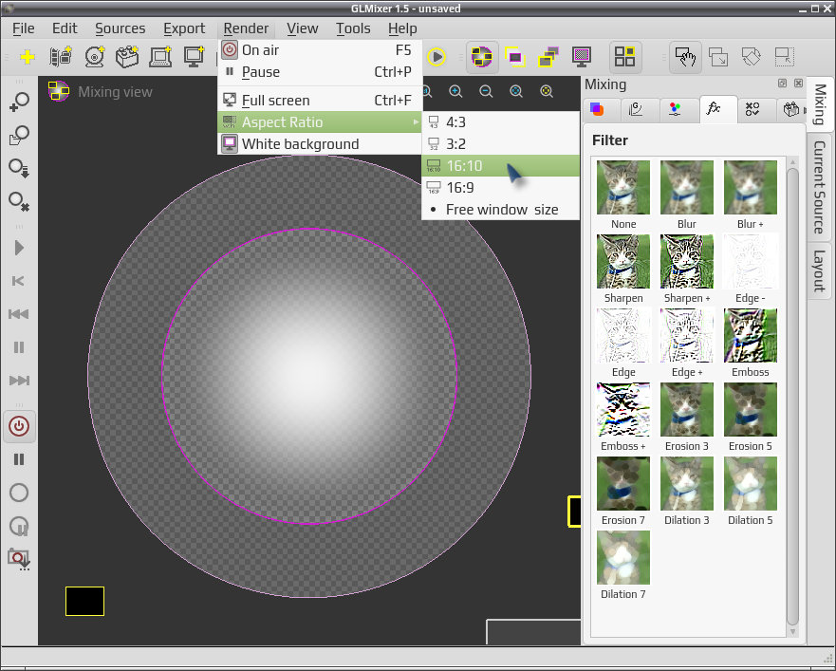Click the yellow plus new source icon

point(28,57)
